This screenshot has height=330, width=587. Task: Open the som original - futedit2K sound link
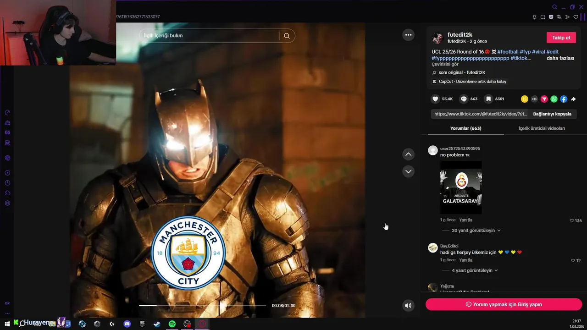click(461, 72)
